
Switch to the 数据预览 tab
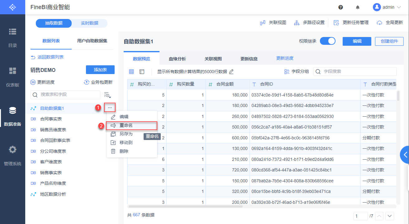[x=141, y=58]
